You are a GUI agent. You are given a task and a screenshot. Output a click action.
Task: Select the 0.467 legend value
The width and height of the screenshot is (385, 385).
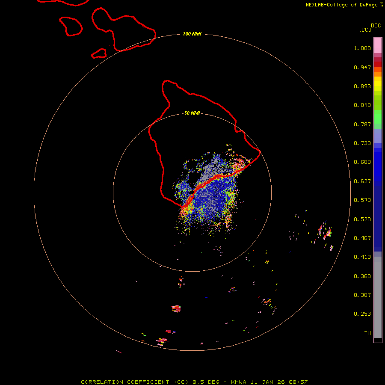click(362, 238)
